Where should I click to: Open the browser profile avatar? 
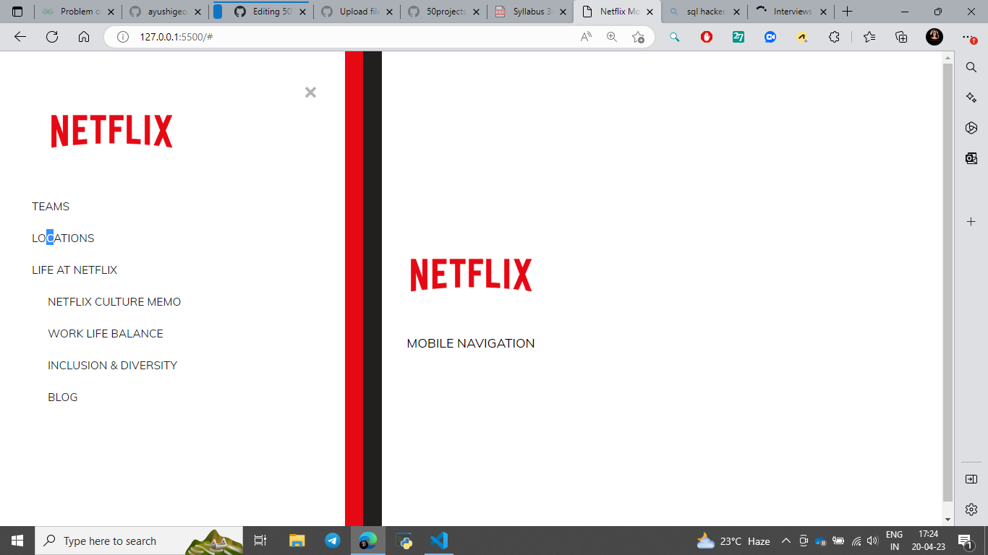(934, 37)
